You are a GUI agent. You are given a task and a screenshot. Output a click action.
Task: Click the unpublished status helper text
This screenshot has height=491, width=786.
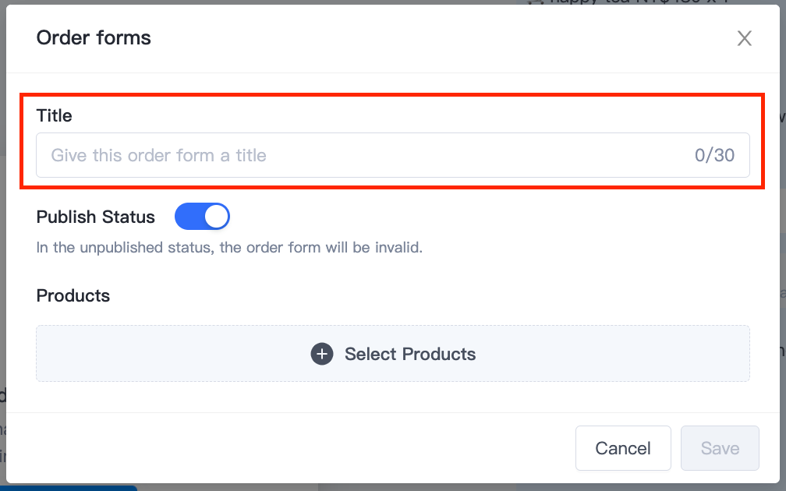[x=229, y=248]
